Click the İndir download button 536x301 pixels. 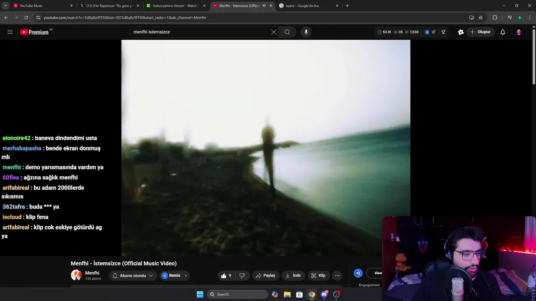coord(293,275)
